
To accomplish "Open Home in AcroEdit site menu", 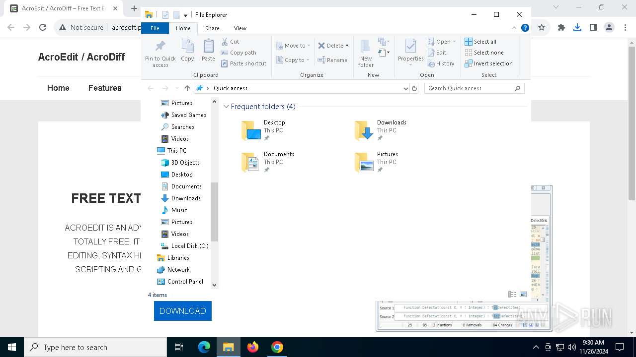I will pos(58,88).
